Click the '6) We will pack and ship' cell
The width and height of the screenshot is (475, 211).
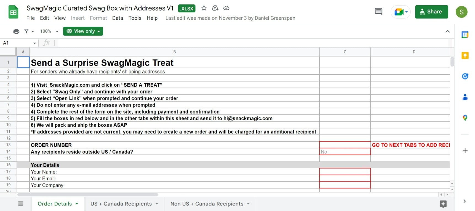click(174, 125)
